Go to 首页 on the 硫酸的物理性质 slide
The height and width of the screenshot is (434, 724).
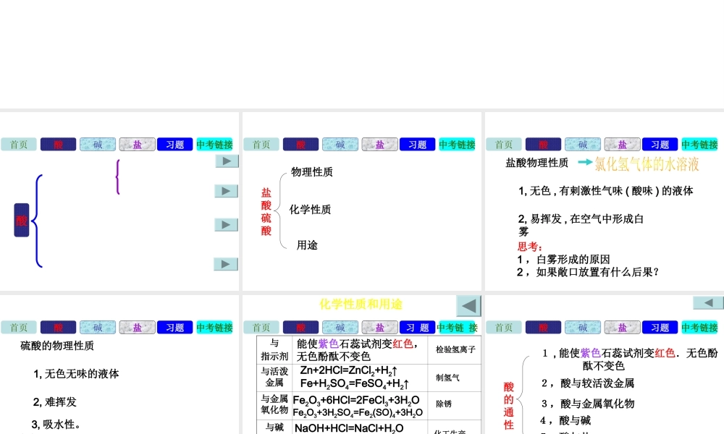click(19, 328)
